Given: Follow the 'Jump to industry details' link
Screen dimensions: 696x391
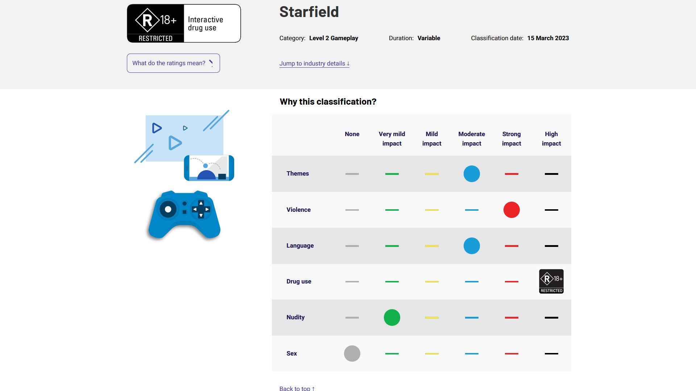Looking at the screenshot, I should [x=314, y=63].
